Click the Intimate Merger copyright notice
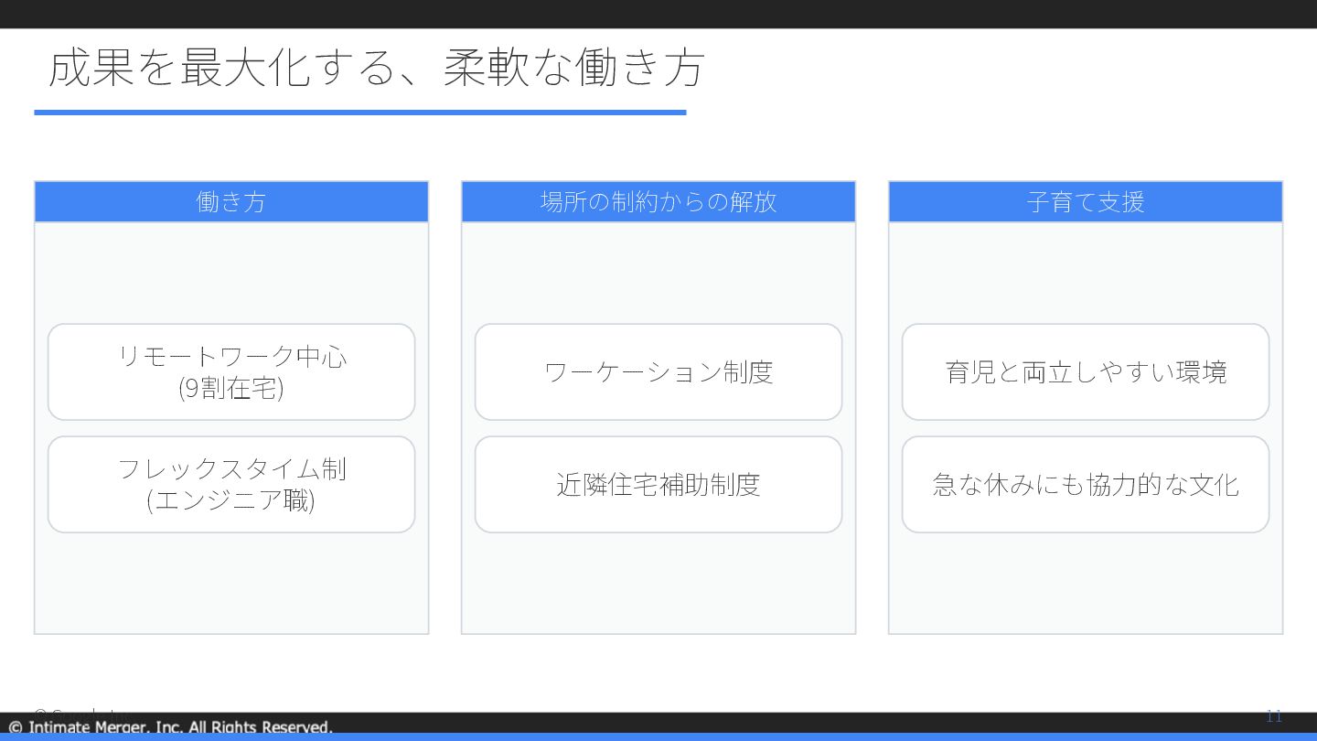The image size is (1317, 741). click(171, 727)
